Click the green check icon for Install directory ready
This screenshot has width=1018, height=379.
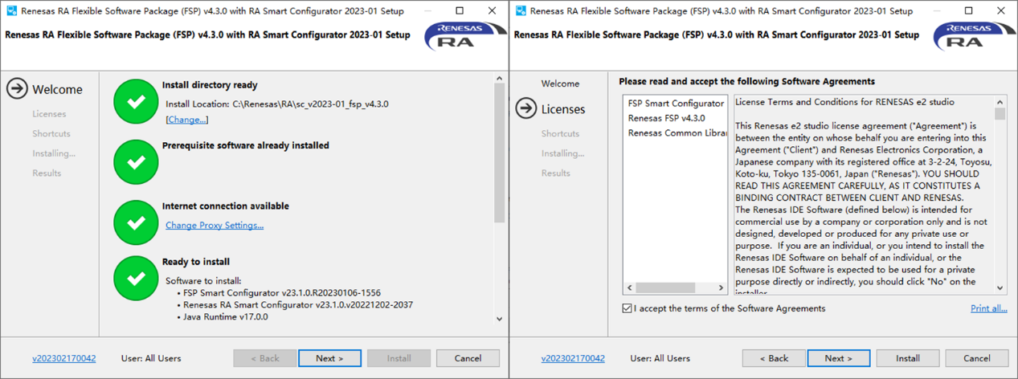coord(136,100)
